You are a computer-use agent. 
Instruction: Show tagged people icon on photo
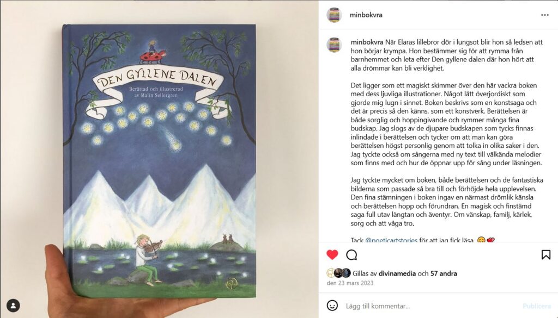(x=13, y=305)
